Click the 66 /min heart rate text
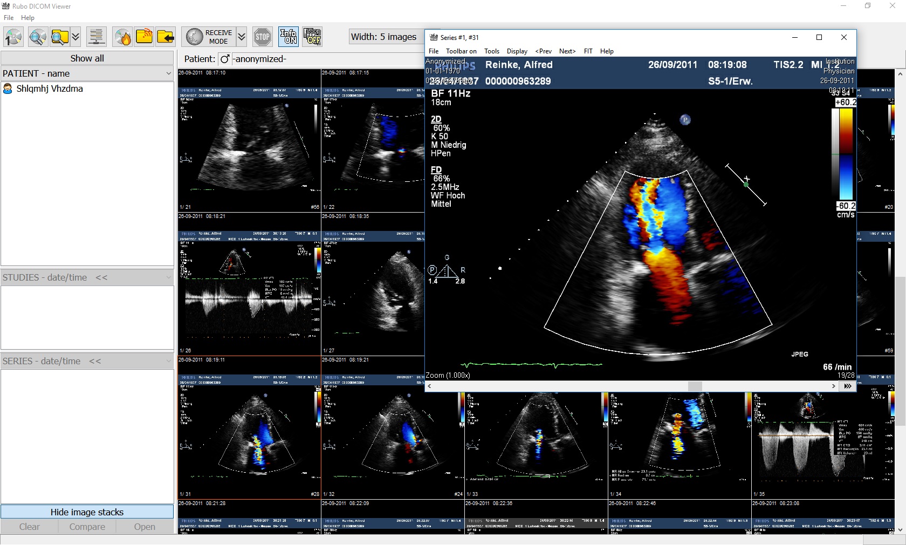Image resolution: width=906 pixels, height=545 pixels. click(x=837, y=367)
